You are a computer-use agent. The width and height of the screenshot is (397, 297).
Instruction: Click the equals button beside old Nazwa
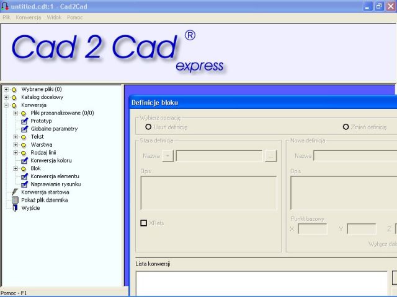pos(167,156)
